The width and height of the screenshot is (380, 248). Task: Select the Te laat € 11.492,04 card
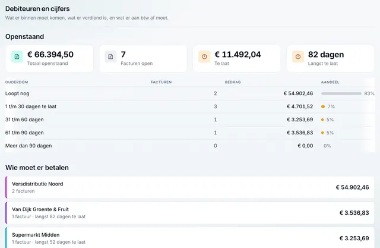click(237, 58)
